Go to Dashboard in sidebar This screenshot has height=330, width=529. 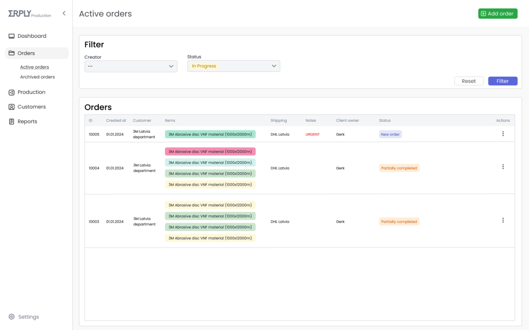(32, 36)
